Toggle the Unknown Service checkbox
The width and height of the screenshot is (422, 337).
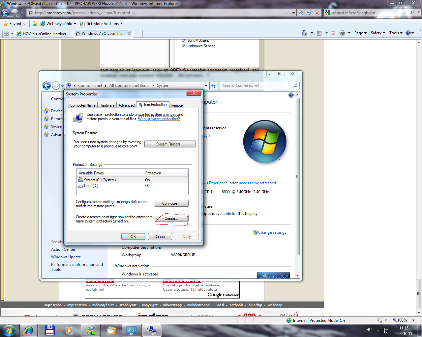(184, 46)
